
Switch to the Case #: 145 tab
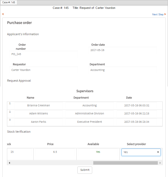point(9,2)
